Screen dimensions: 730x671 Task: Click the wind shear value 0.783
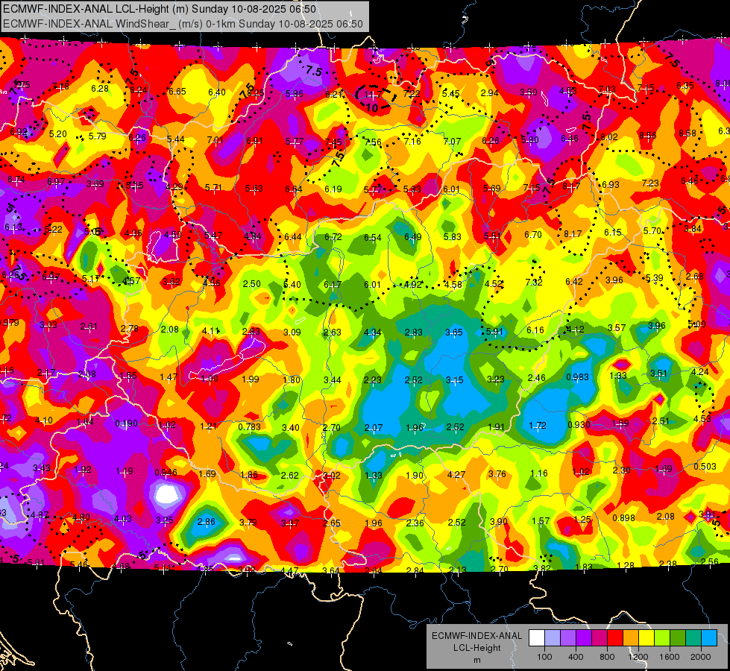click(250, 426)
